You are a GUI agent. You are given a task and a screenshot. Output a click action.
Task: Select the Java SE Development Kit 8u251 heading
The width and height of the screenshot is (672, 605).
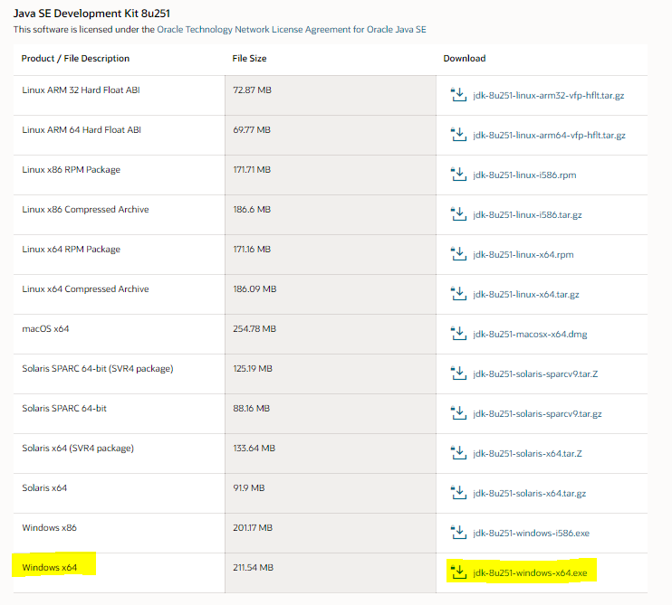click(x=91, y=14)
